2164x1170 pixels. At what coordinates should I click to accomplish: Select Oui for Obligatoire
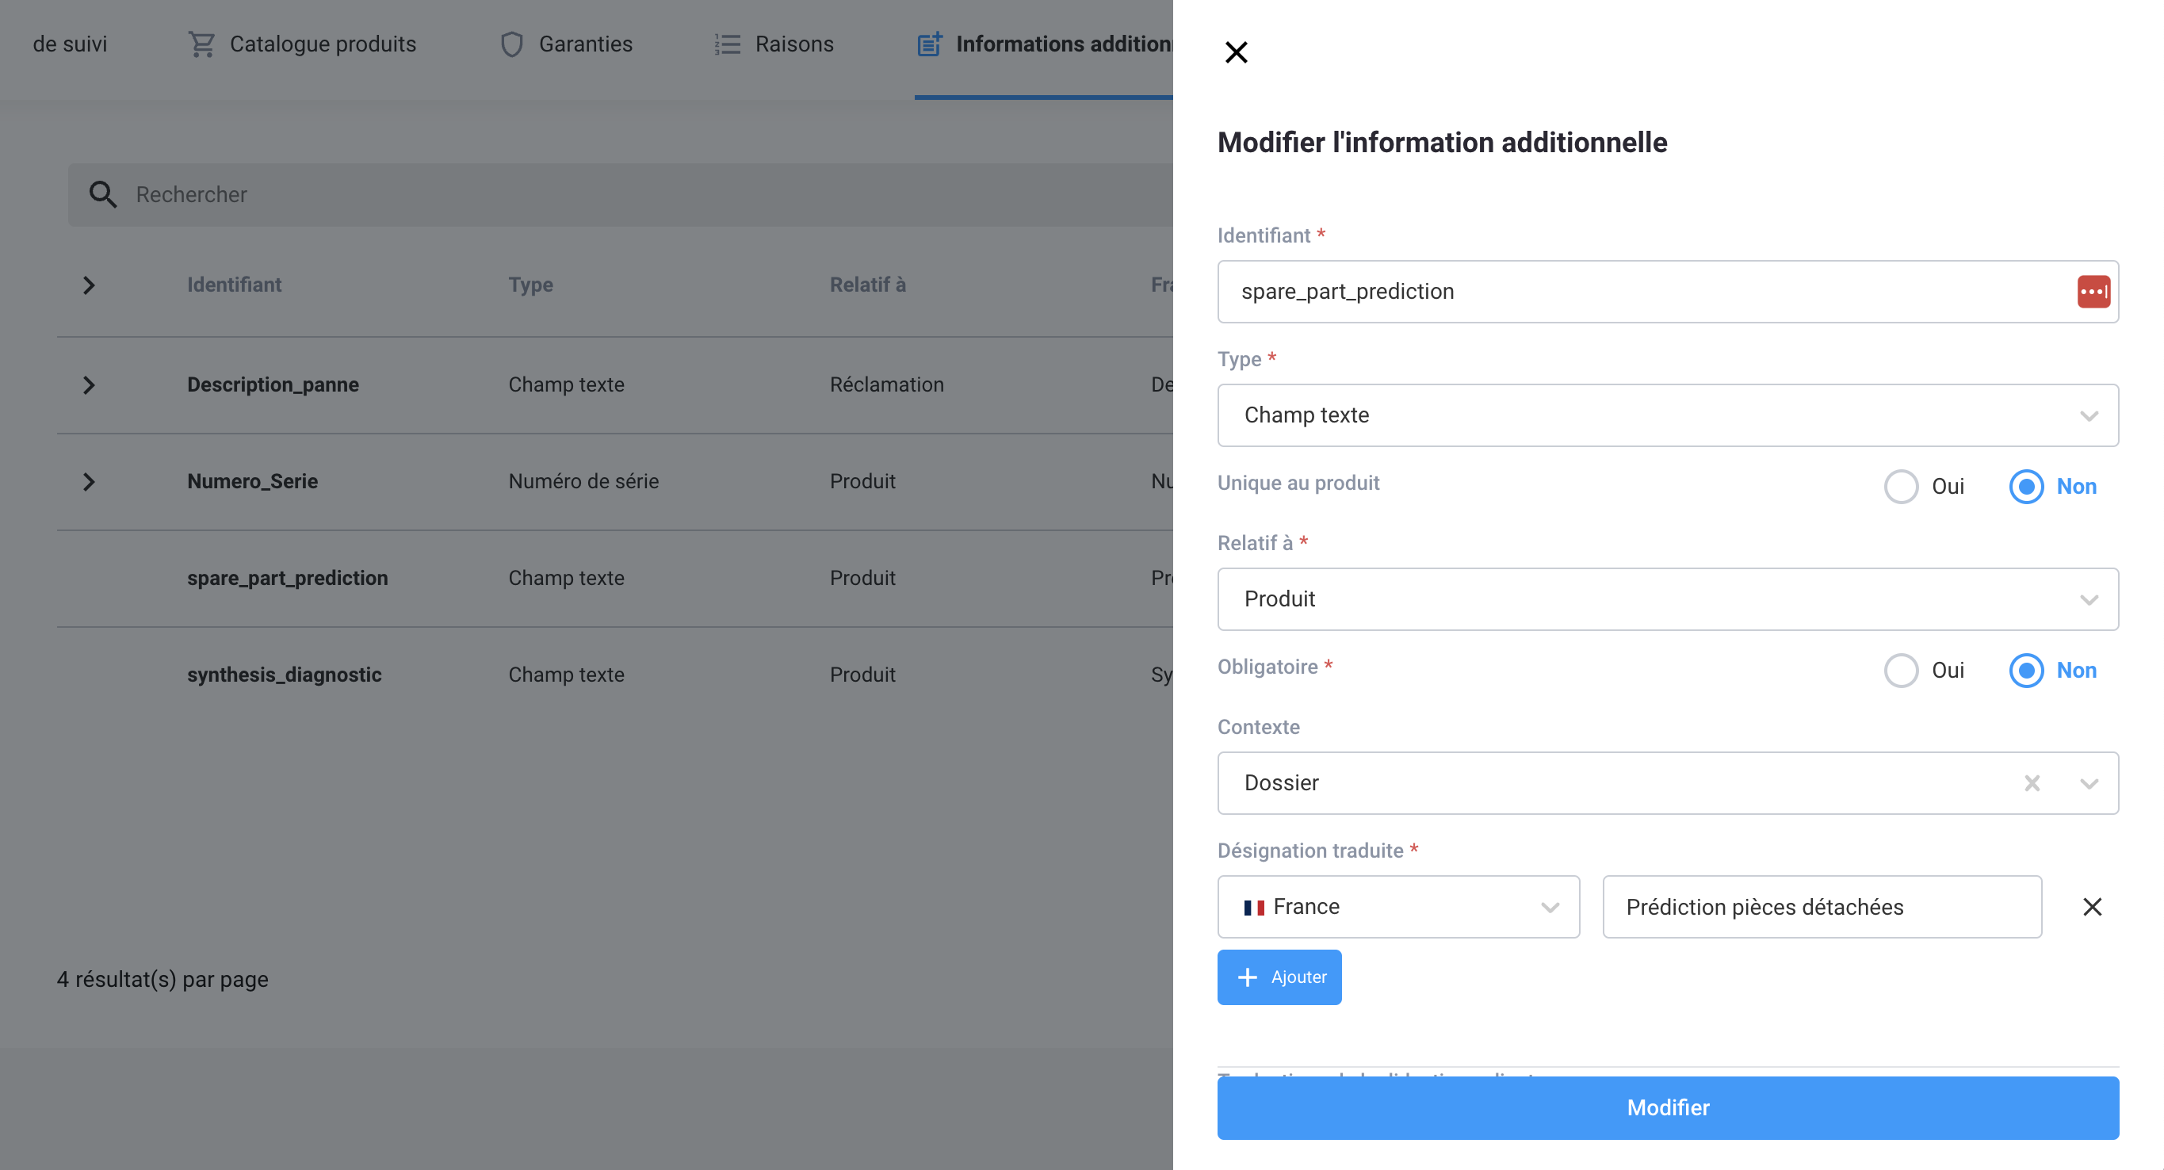1900,671
